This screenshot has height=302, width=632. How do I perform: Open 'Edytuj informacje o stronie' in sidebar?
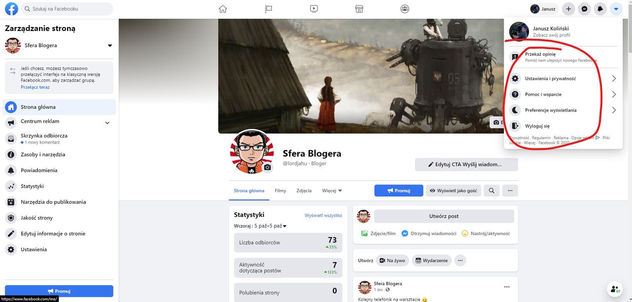click(x=59, y=234)
